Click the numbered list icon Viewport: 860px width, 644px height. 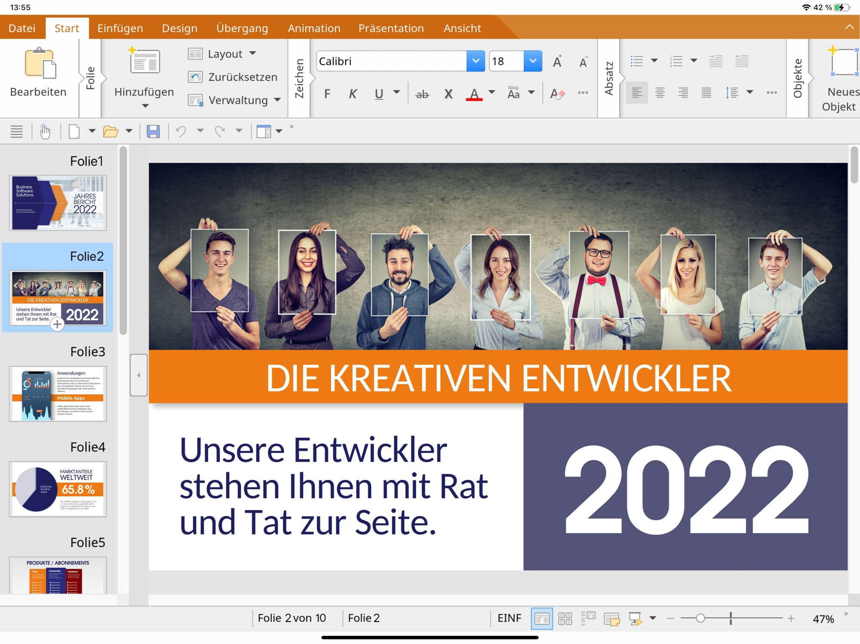pos(676,61)
